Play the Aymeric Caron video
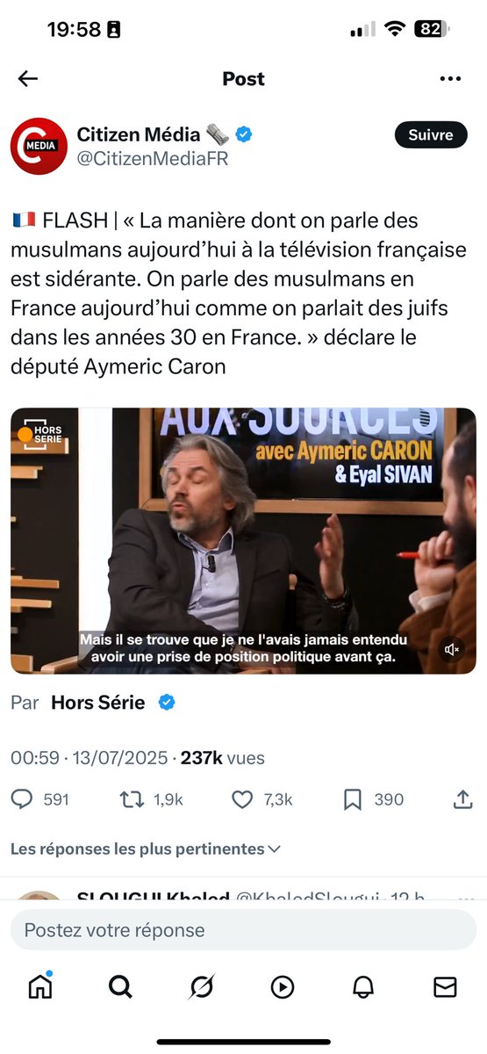487x1054 pixels. (x=243, y=541)
